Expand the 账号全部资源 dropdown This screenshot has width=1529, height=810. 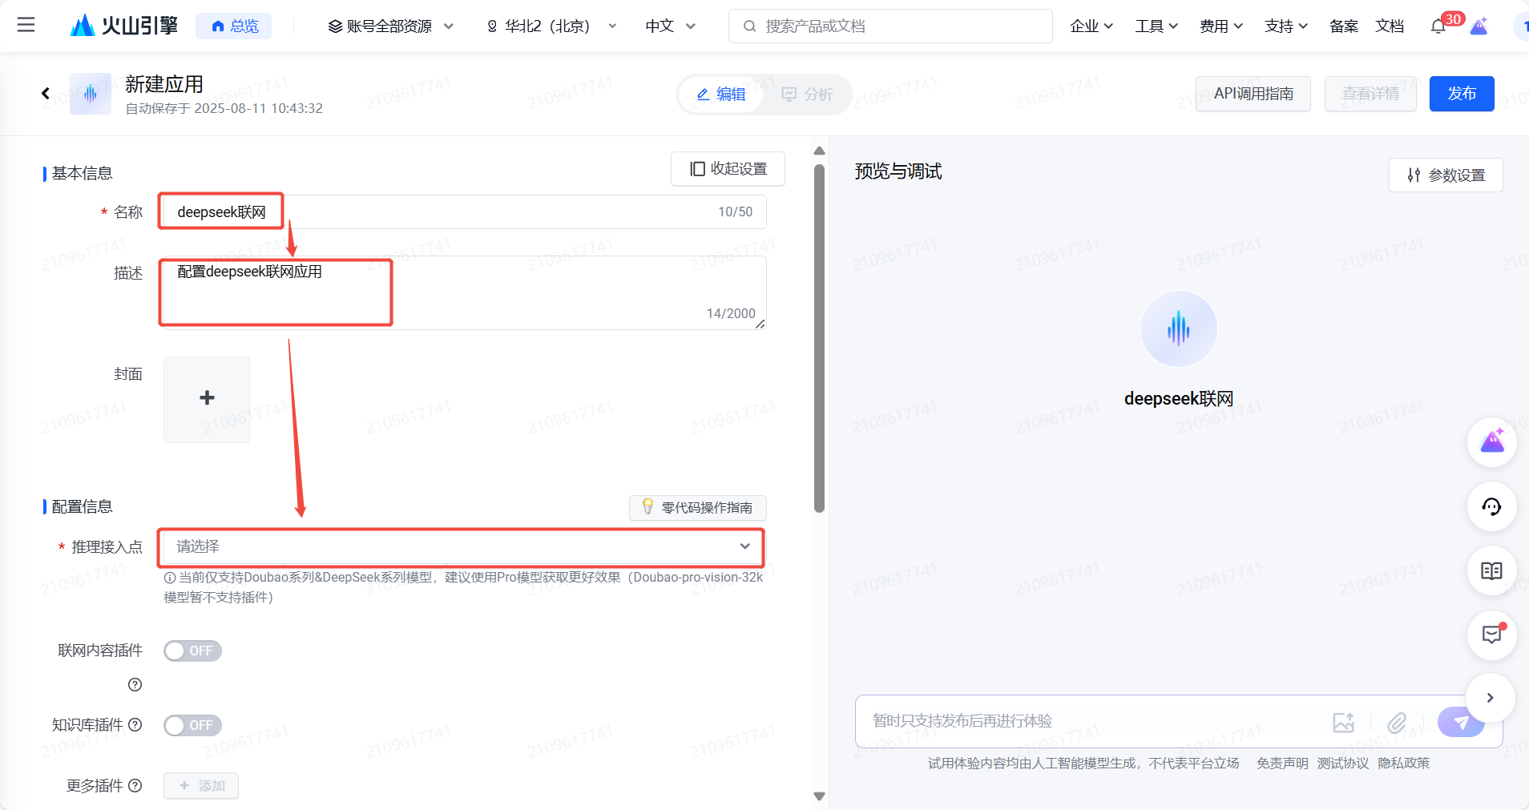pyautogui.click(x=391, y=26)
